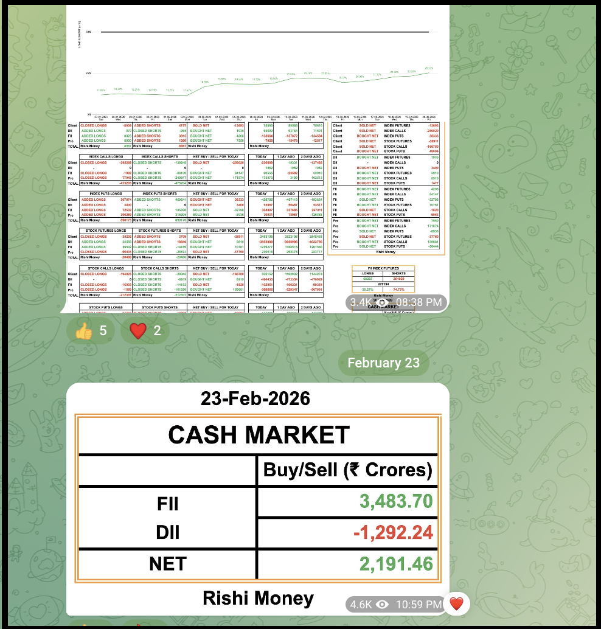Open the 23-Feb-2026 Cash Market image

pos(257,499)
